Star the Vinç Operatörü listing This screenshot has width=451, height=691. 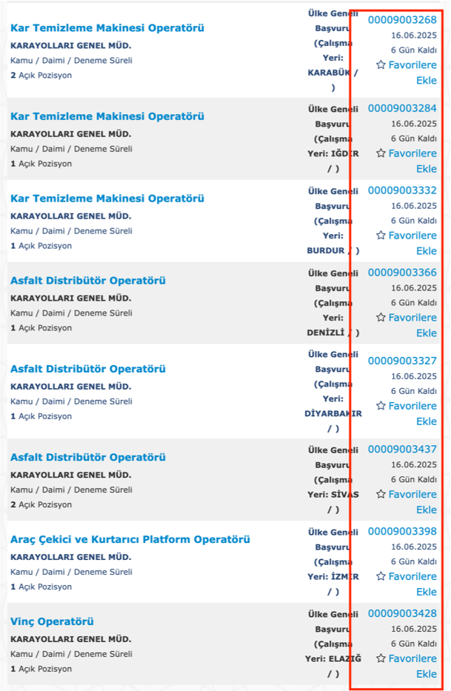coord(381,658)
